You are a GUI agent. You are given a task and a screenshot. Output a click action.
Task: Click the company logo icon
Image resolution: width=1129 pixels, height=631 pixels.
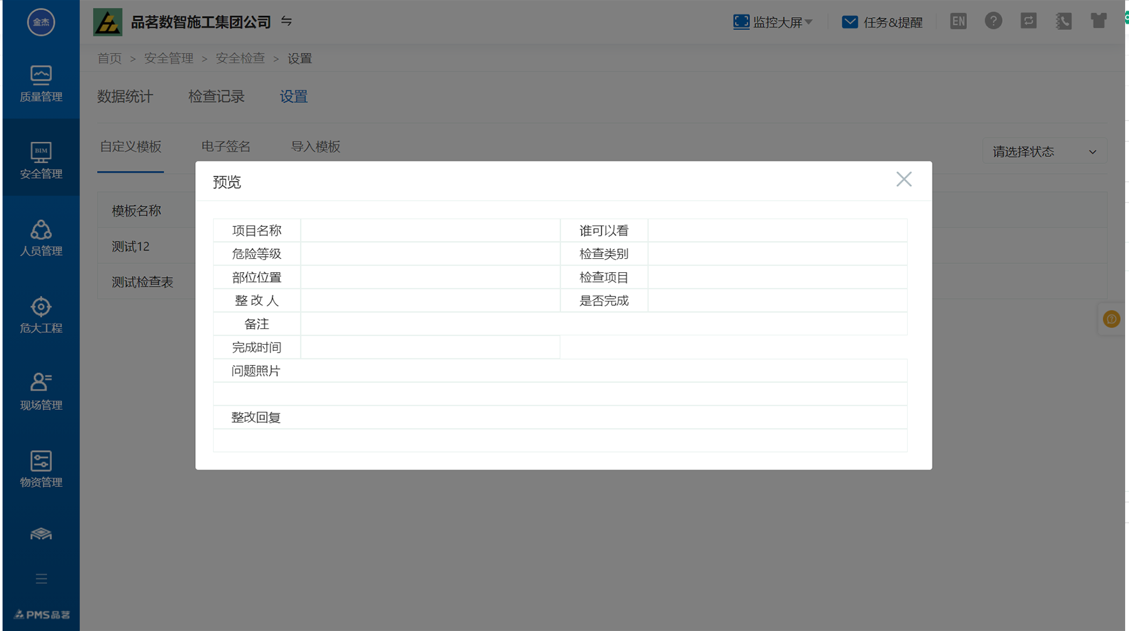coord(108,22)
